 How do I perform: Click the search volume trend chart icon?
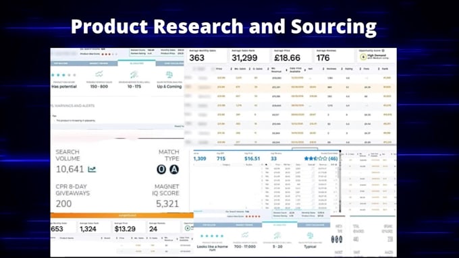[x=92, y=169]
